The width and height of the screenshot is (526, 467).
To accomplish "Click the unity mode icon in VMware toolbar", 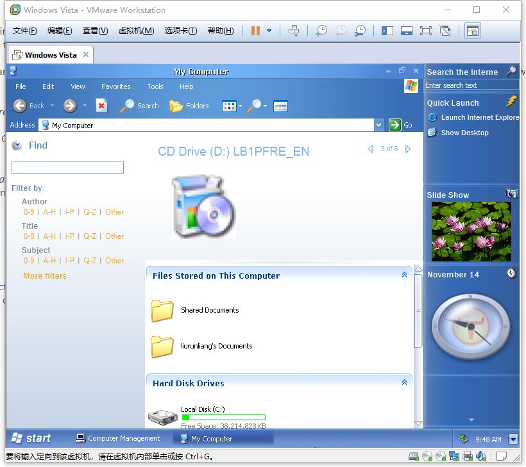I will click(x=445, y=31).
